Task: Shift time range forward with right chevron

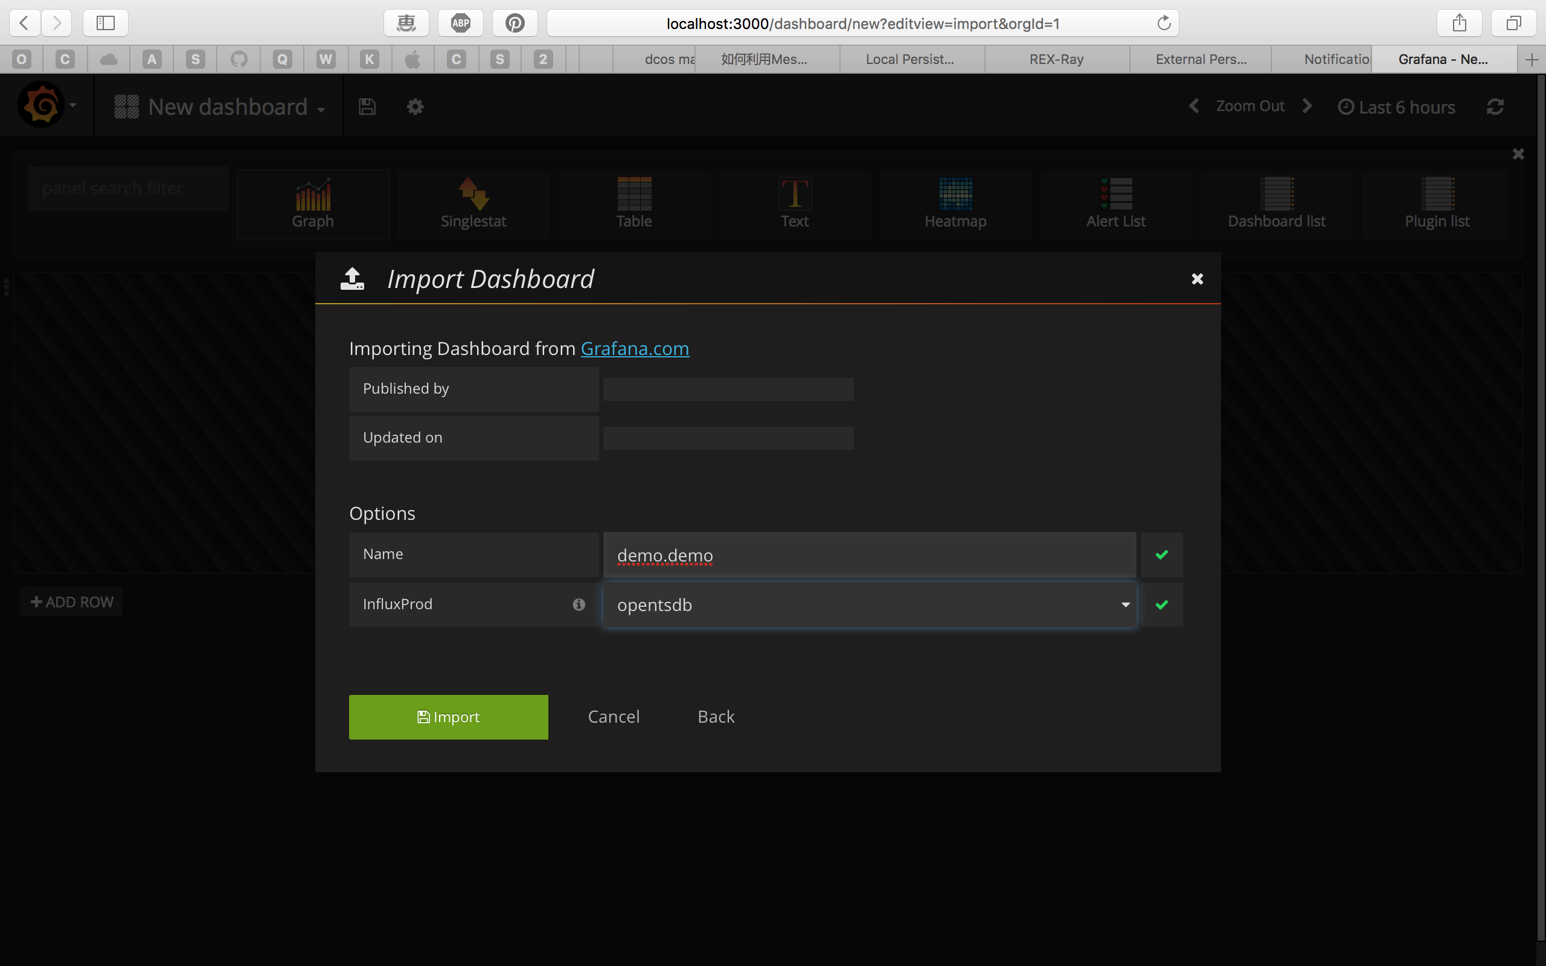Action: coord(1307,106)
